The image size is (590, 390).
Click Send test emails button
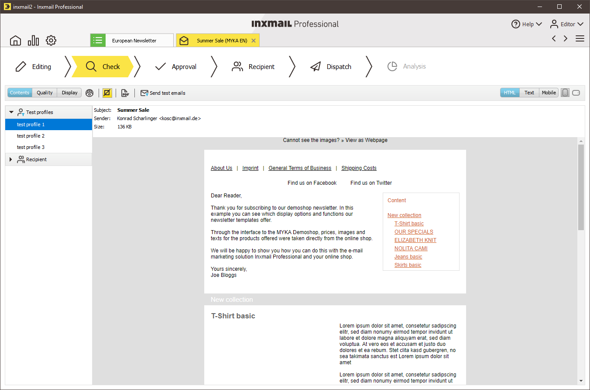(x=163, y=93)
